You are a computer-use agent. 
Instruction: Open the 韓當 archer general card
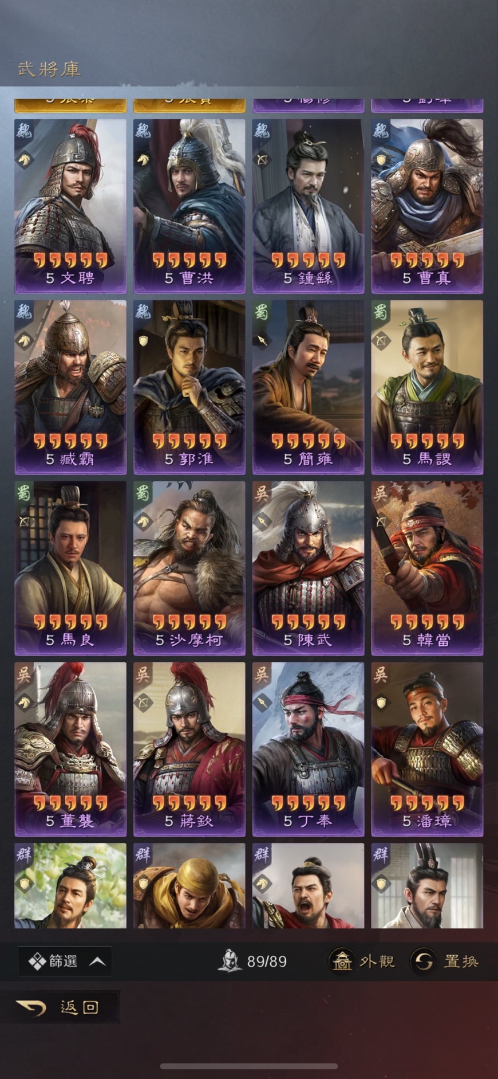(427, 568)
